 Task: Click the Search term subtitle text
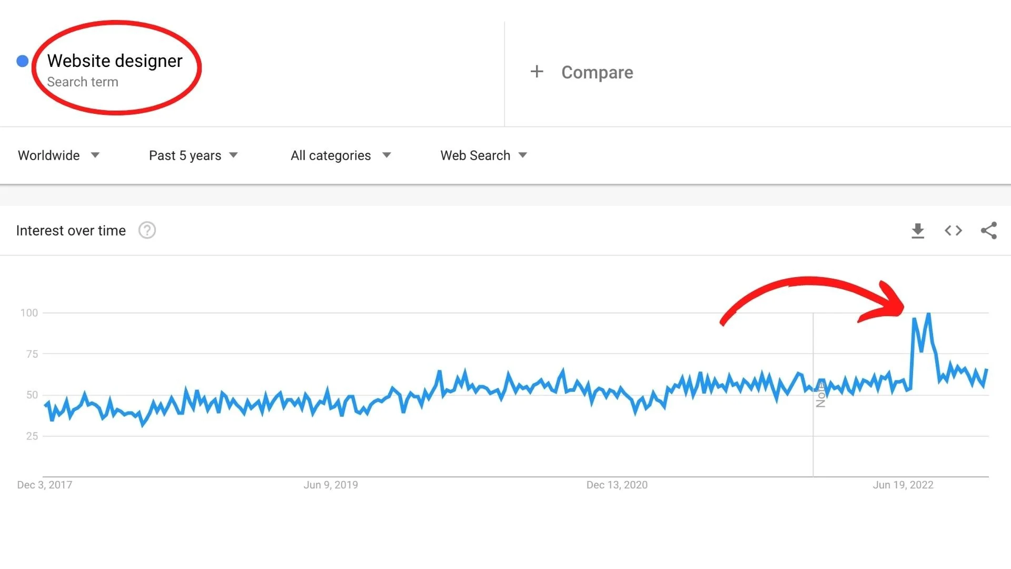coord(83,82)
